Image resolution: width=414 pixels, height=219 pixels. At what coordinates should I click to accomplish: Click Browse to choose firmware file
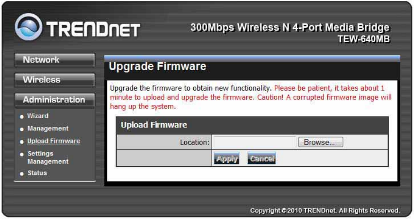tap(321, 142)
